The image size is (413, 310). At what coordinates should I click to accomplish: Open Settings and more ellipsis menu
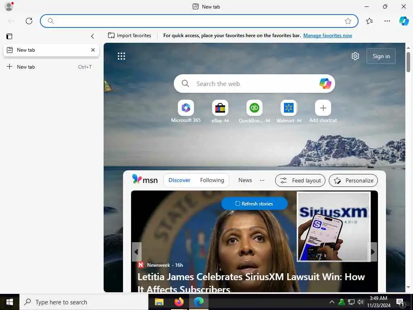pos(387,21)
